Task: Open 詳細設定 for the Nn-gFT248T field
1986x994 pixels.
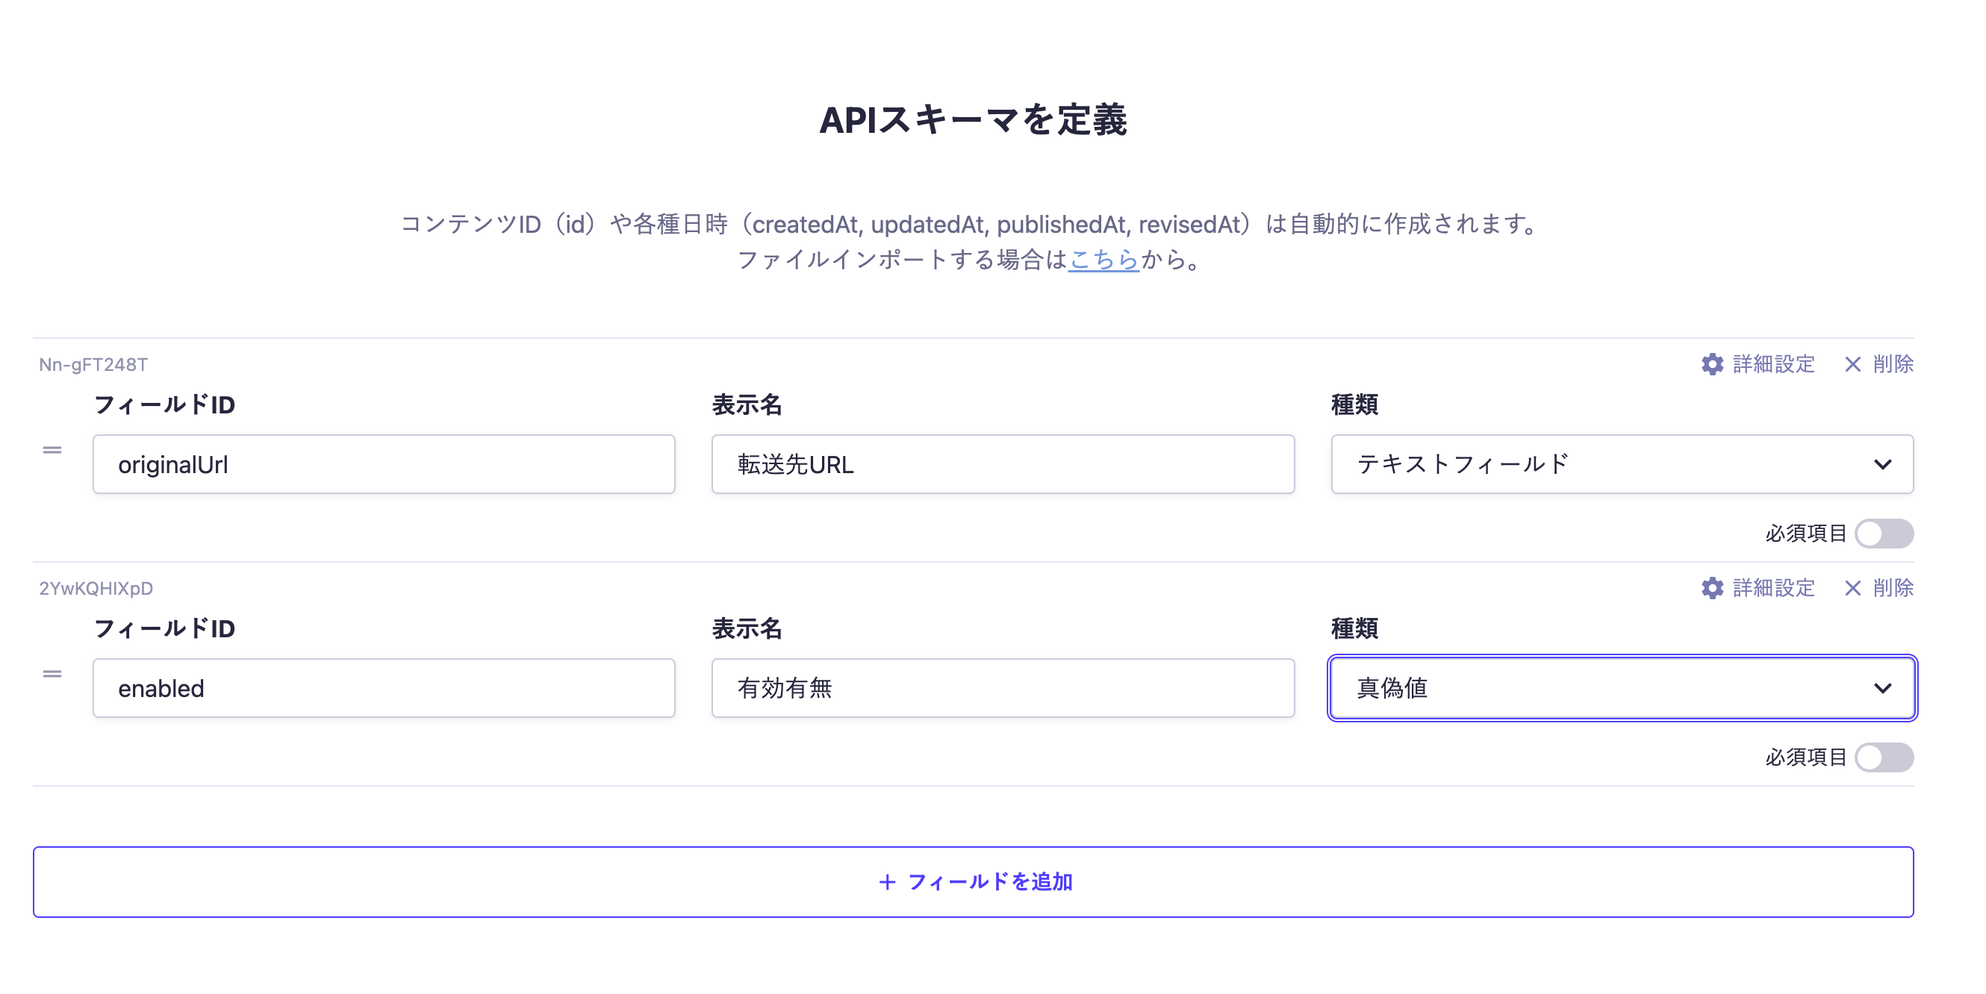Action: [x=1773, y=364]
